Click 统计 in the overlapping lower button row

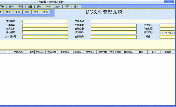27,12
